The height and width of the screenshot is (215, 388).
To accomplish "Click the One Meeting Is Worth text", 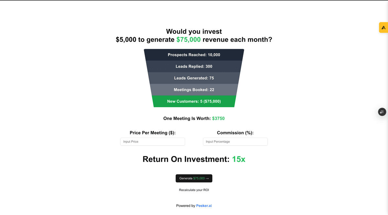I will point(187,118).
